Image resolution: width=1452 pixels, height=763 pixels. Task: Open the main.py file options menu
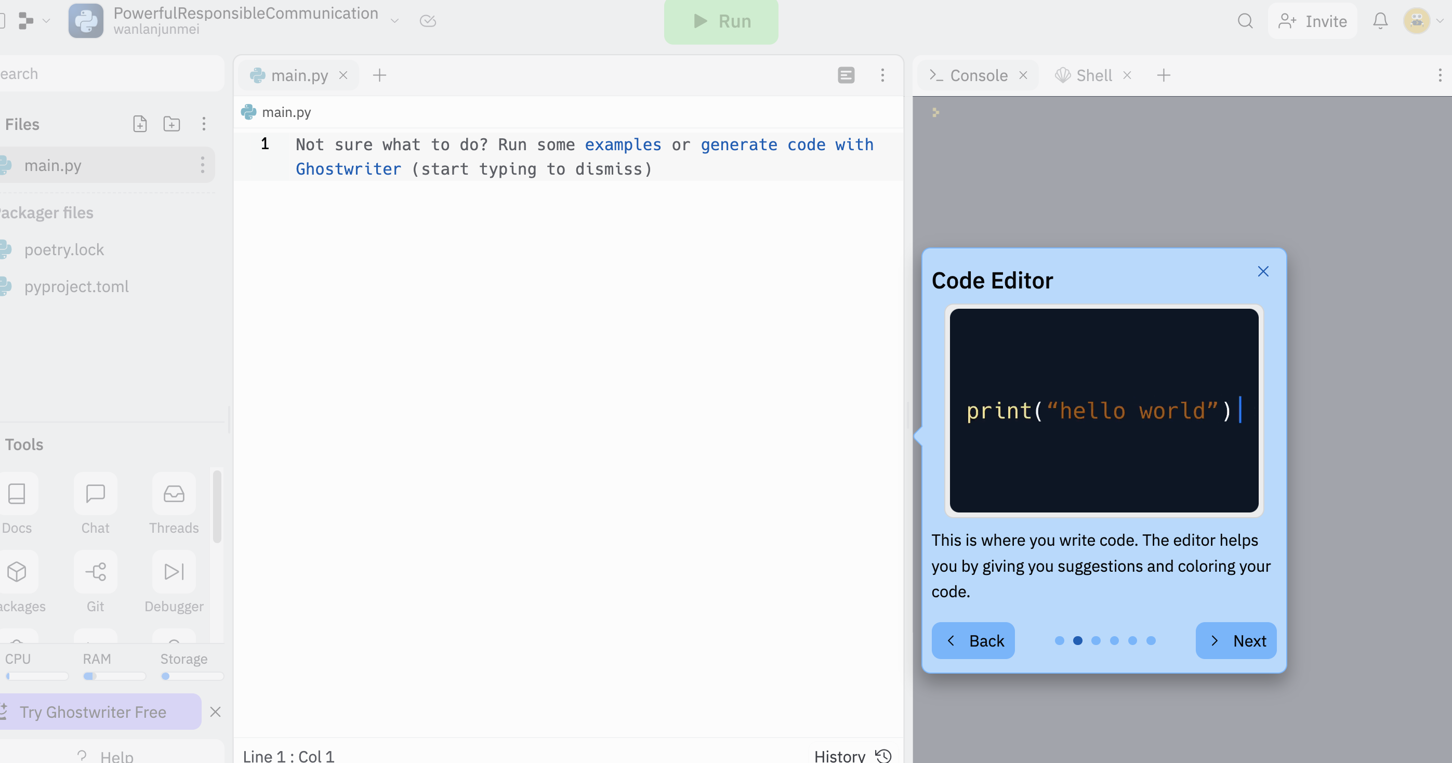click(x=202, y=165)
